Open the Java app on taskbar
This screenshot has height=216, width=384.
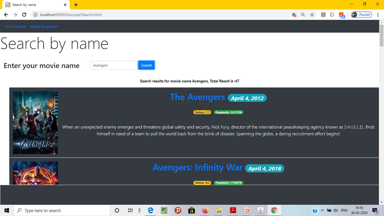pos(260,210)
